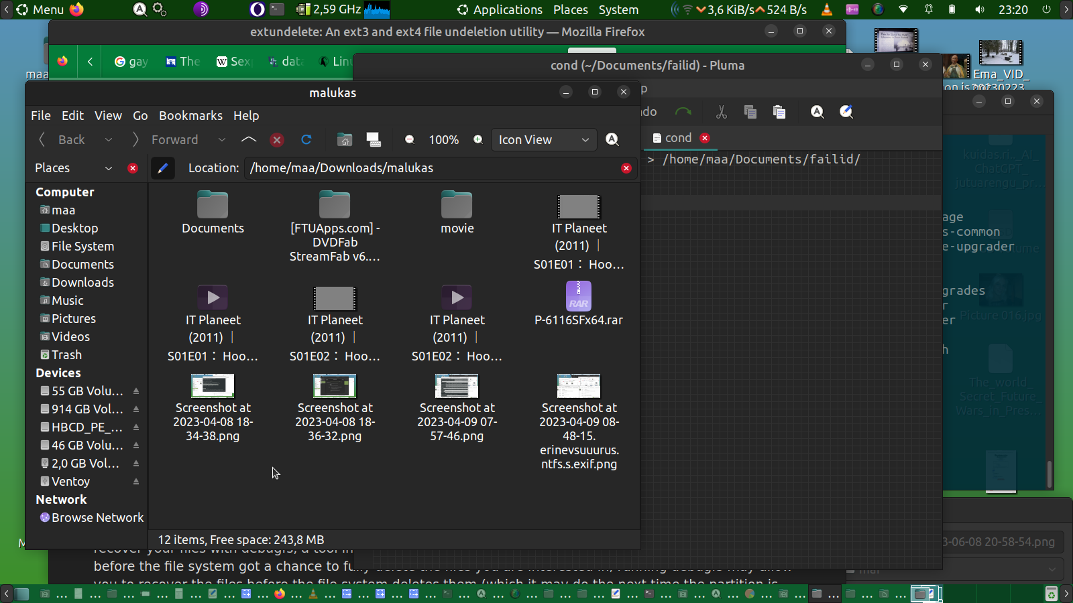This screenshot has height=603, width=1073.
Task: Select the P-6116SFx64.rar archive file
Action: (x=578, y=305)
